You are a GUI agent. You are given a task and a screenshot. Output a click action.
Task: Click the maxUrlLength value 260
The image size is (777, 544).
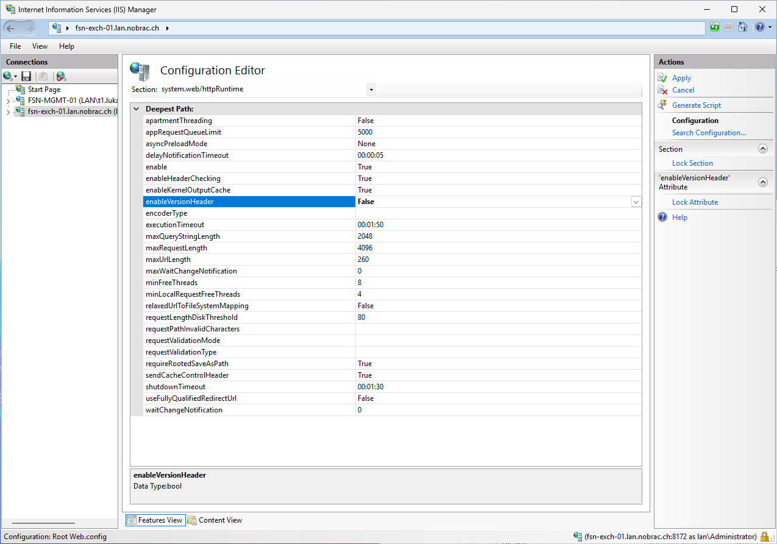click(x=363, y=260)
